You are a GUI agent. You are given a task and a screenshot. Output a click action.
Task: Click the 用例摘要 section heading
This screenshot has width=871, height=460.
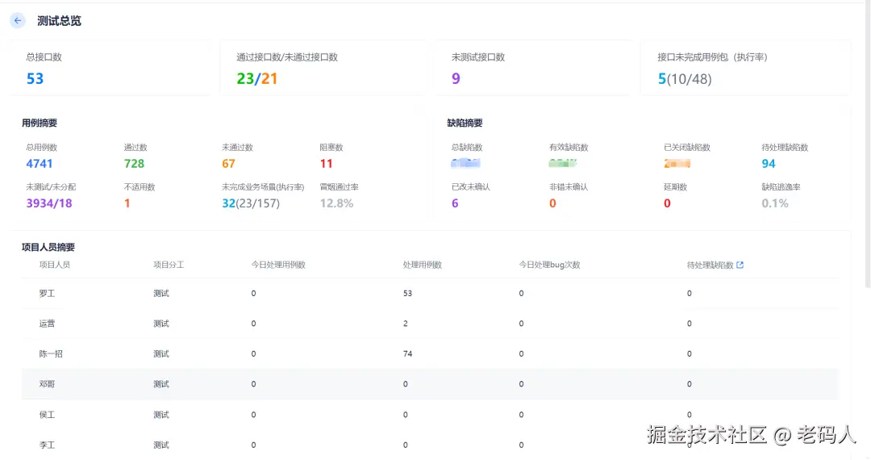click(x=40, y=123)
